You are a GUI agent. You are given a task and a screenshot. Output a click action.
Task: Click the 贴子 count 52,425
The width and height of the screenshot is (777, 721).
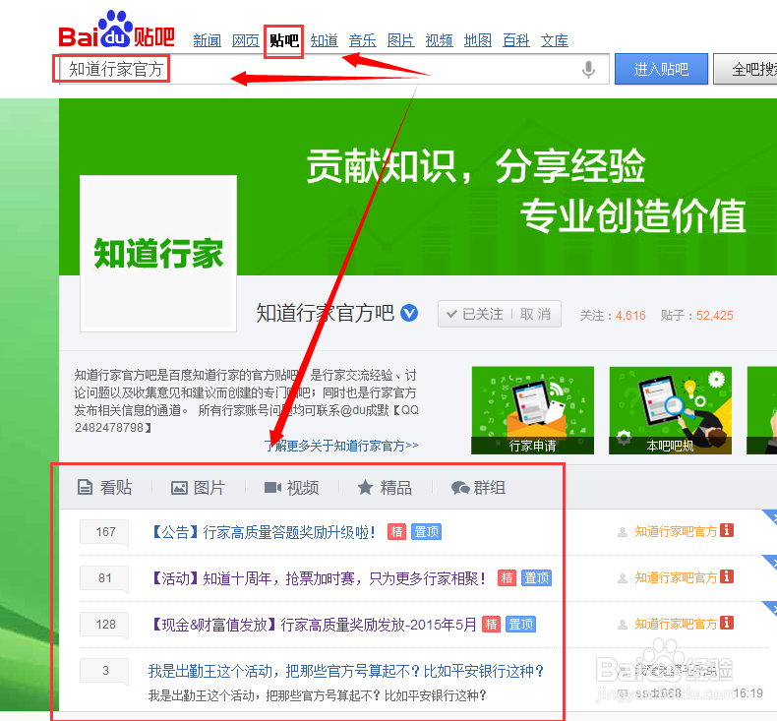[715, 316]
